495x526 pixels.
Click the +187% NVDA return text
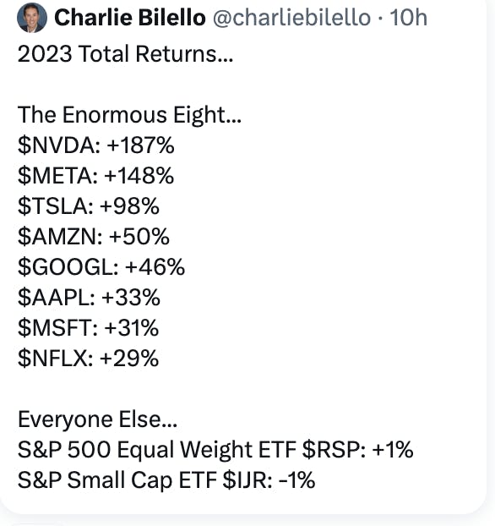point(141,145)
